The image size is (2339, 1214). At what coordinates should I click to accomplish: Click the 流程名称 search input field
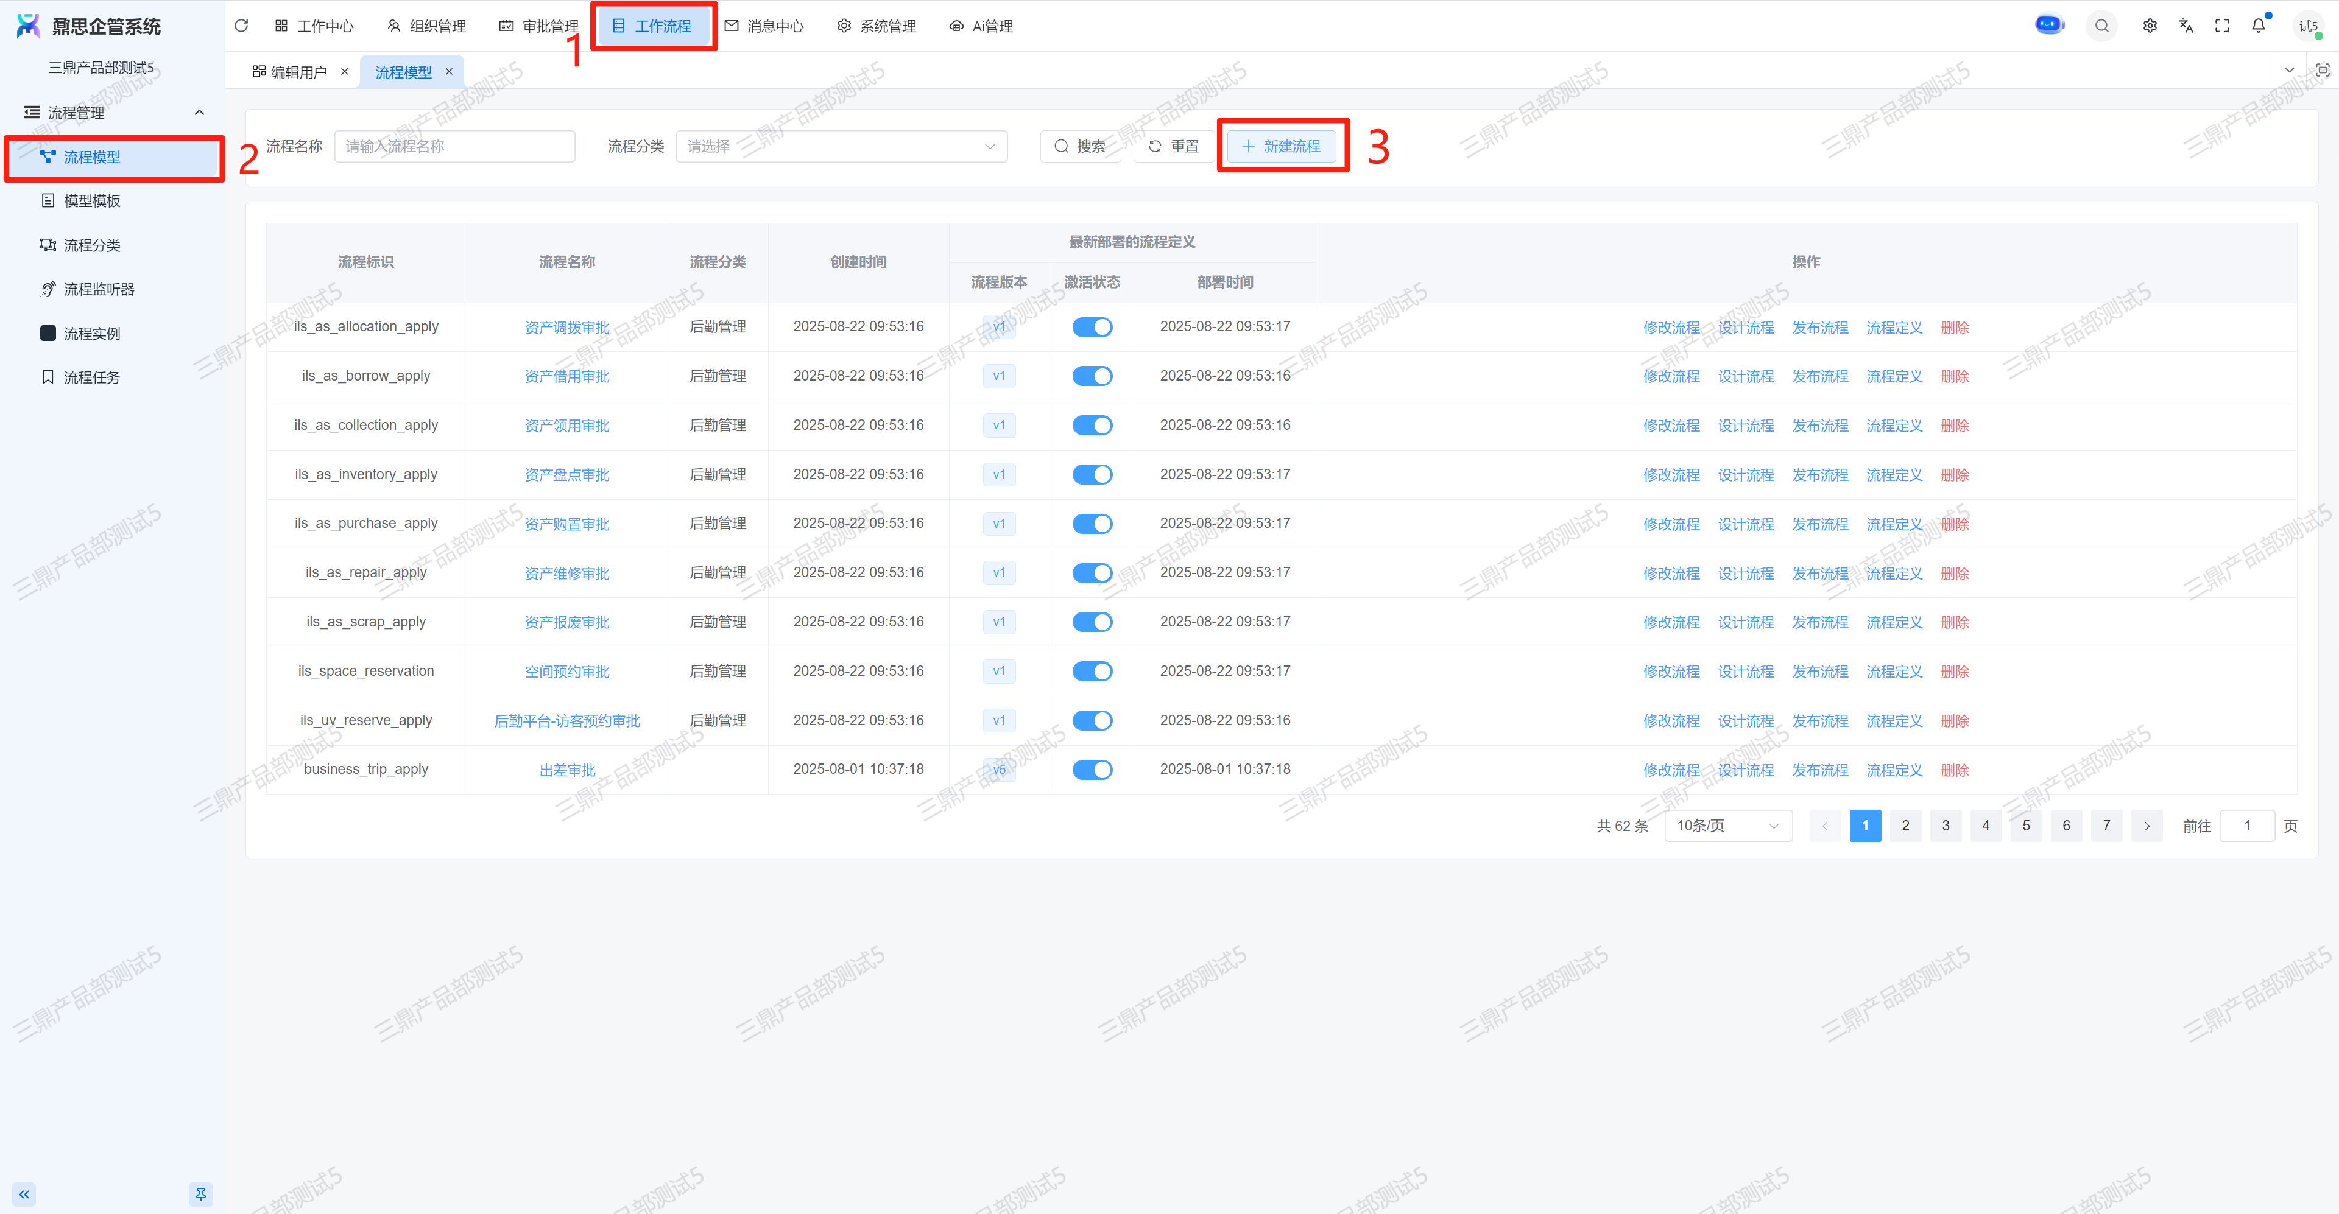(454, 146)
